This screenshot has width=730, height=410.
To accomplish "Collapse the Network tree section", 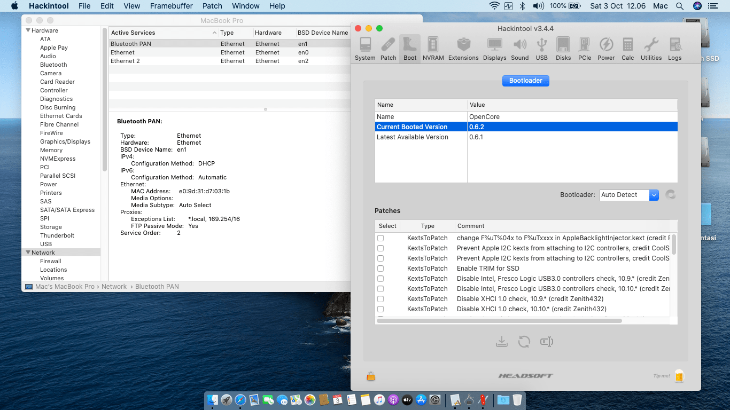I will (x=28, y=253).
